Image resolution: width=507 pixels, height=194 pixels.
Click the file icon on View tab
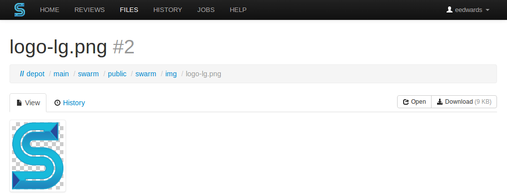pyautogui.click(x=19, y=103)
